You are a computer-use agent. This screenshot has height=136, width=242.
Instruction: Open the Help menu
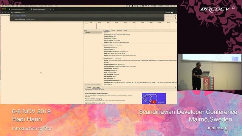(56, 6)
